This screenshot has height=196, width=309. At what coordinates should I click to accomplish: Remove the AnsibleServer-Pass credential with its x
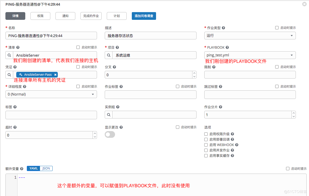click(55, 75)
